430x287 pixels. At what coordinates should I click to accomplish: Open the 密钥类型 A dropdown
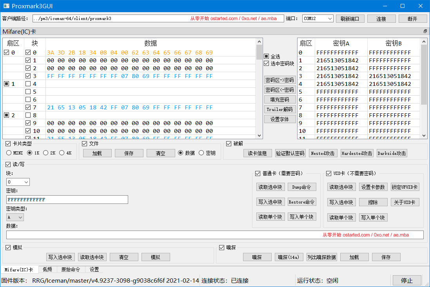15,217
